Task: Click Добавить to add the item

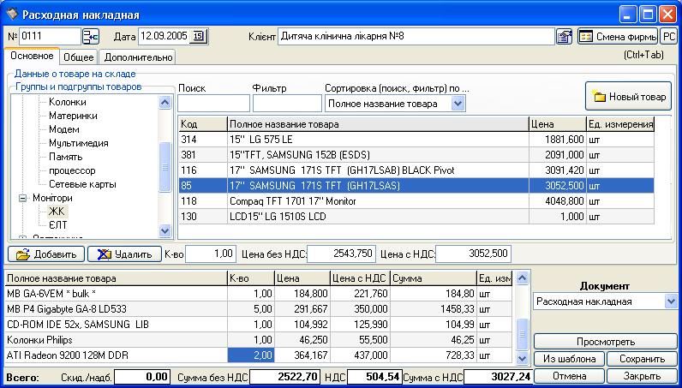Action: (46, 254)
